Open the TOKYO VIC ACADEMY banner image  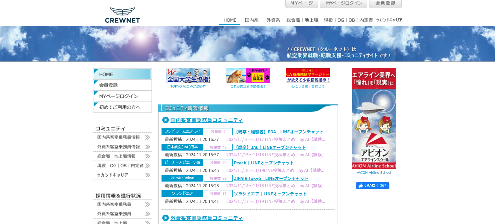[x=188, y=76]
